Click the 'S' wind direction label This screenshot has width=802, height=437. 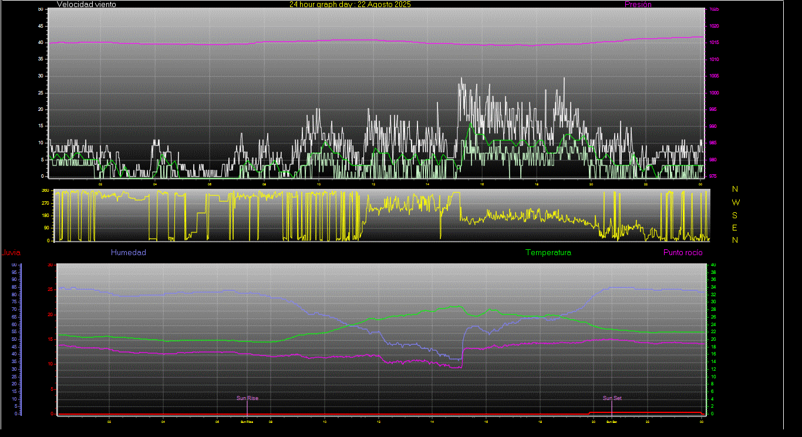point(735,215)
